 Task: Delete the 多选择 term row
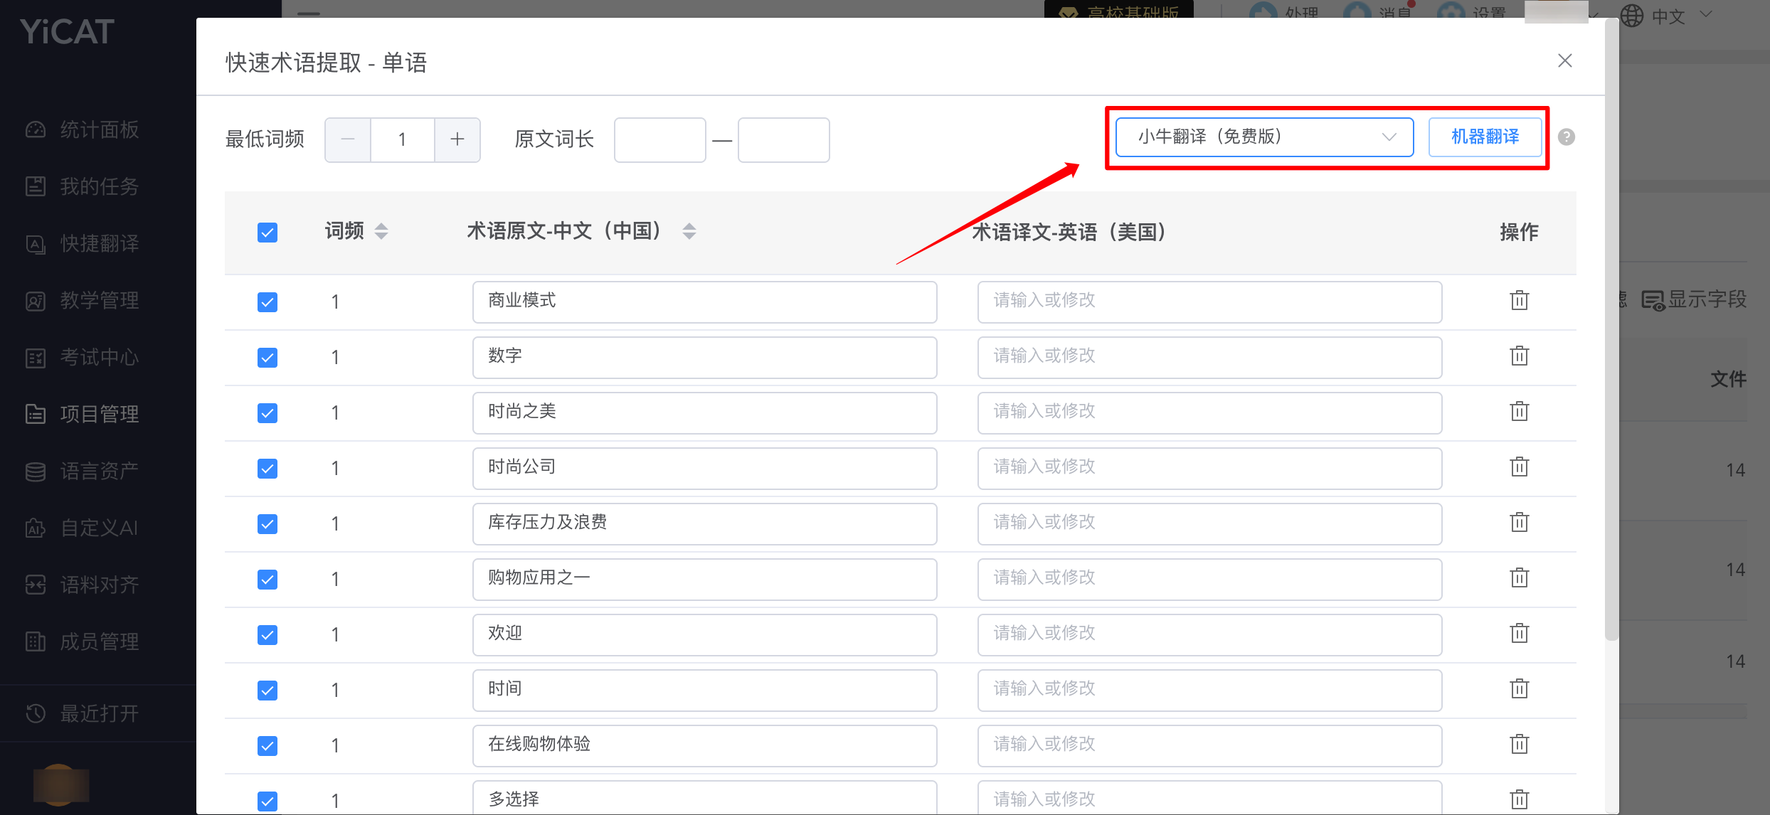coord(1519,800)
